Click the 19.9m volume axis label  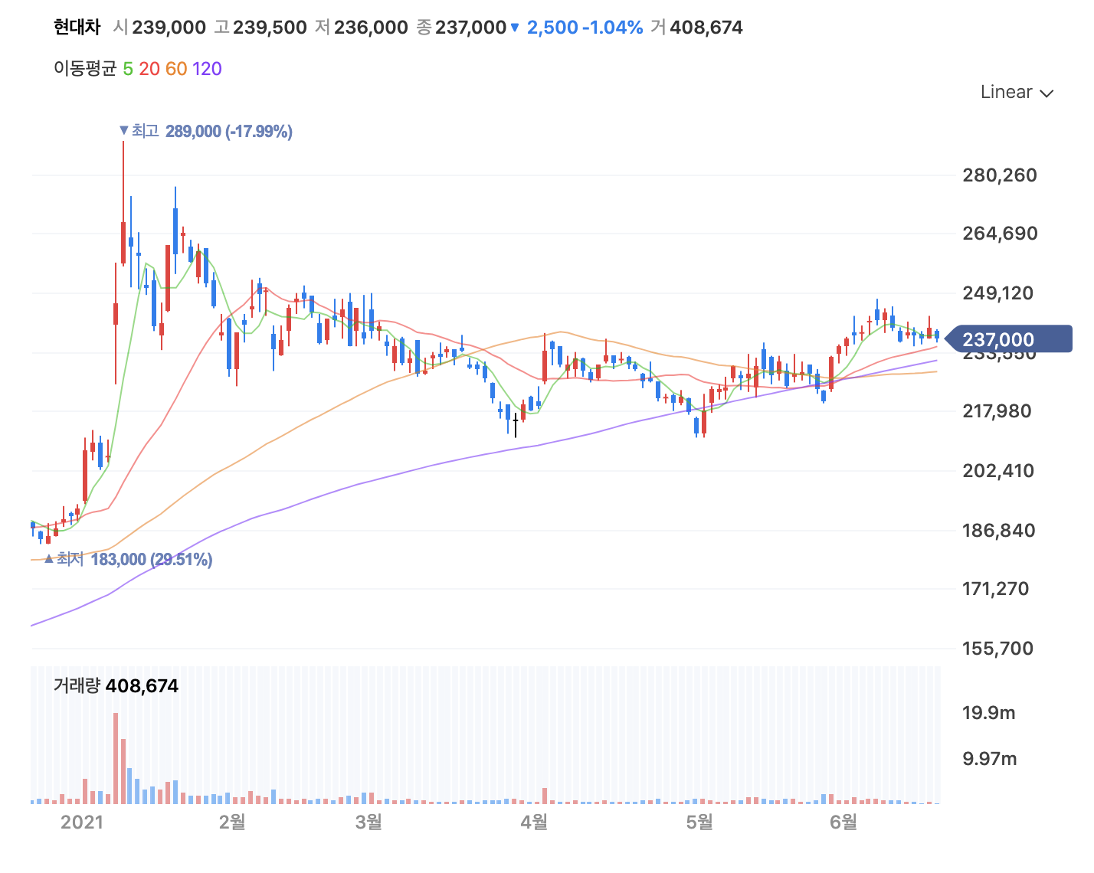pyautogui.click(x=989, y=713)
